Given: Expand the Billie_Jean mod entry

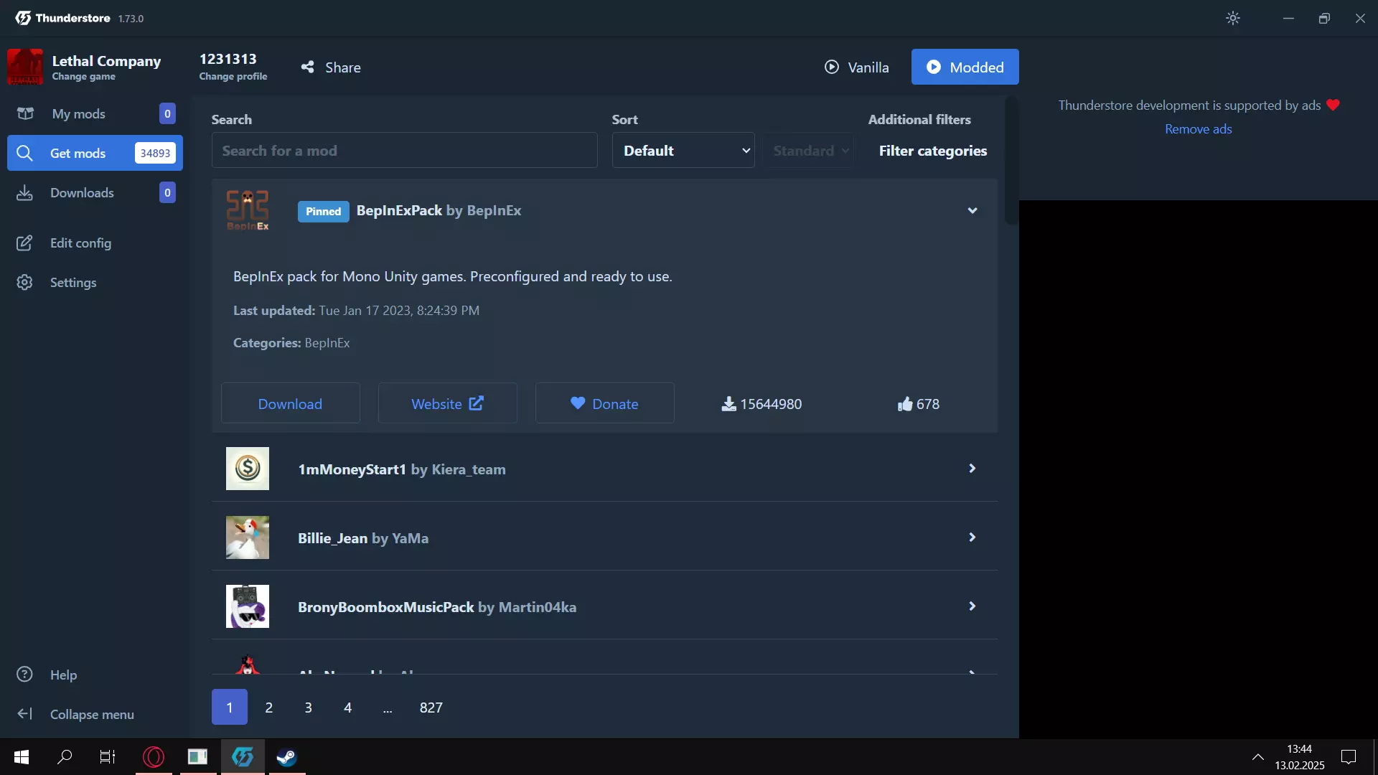Looking at the screenshot, I should coord(972,537).
